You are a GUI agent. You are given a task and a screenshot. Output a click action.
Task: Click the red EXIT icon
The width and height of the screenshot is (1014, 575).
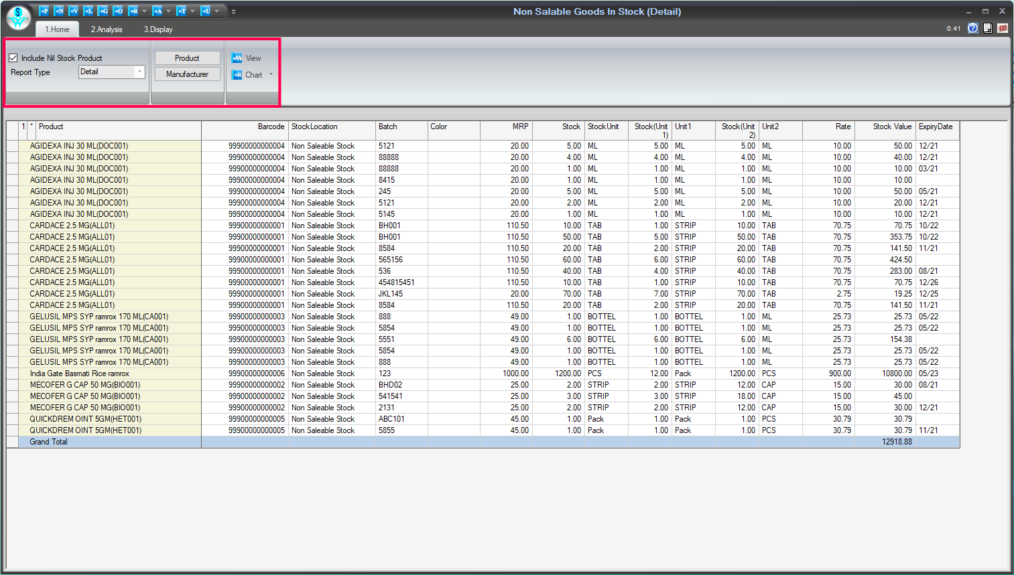pos(1003,28)
